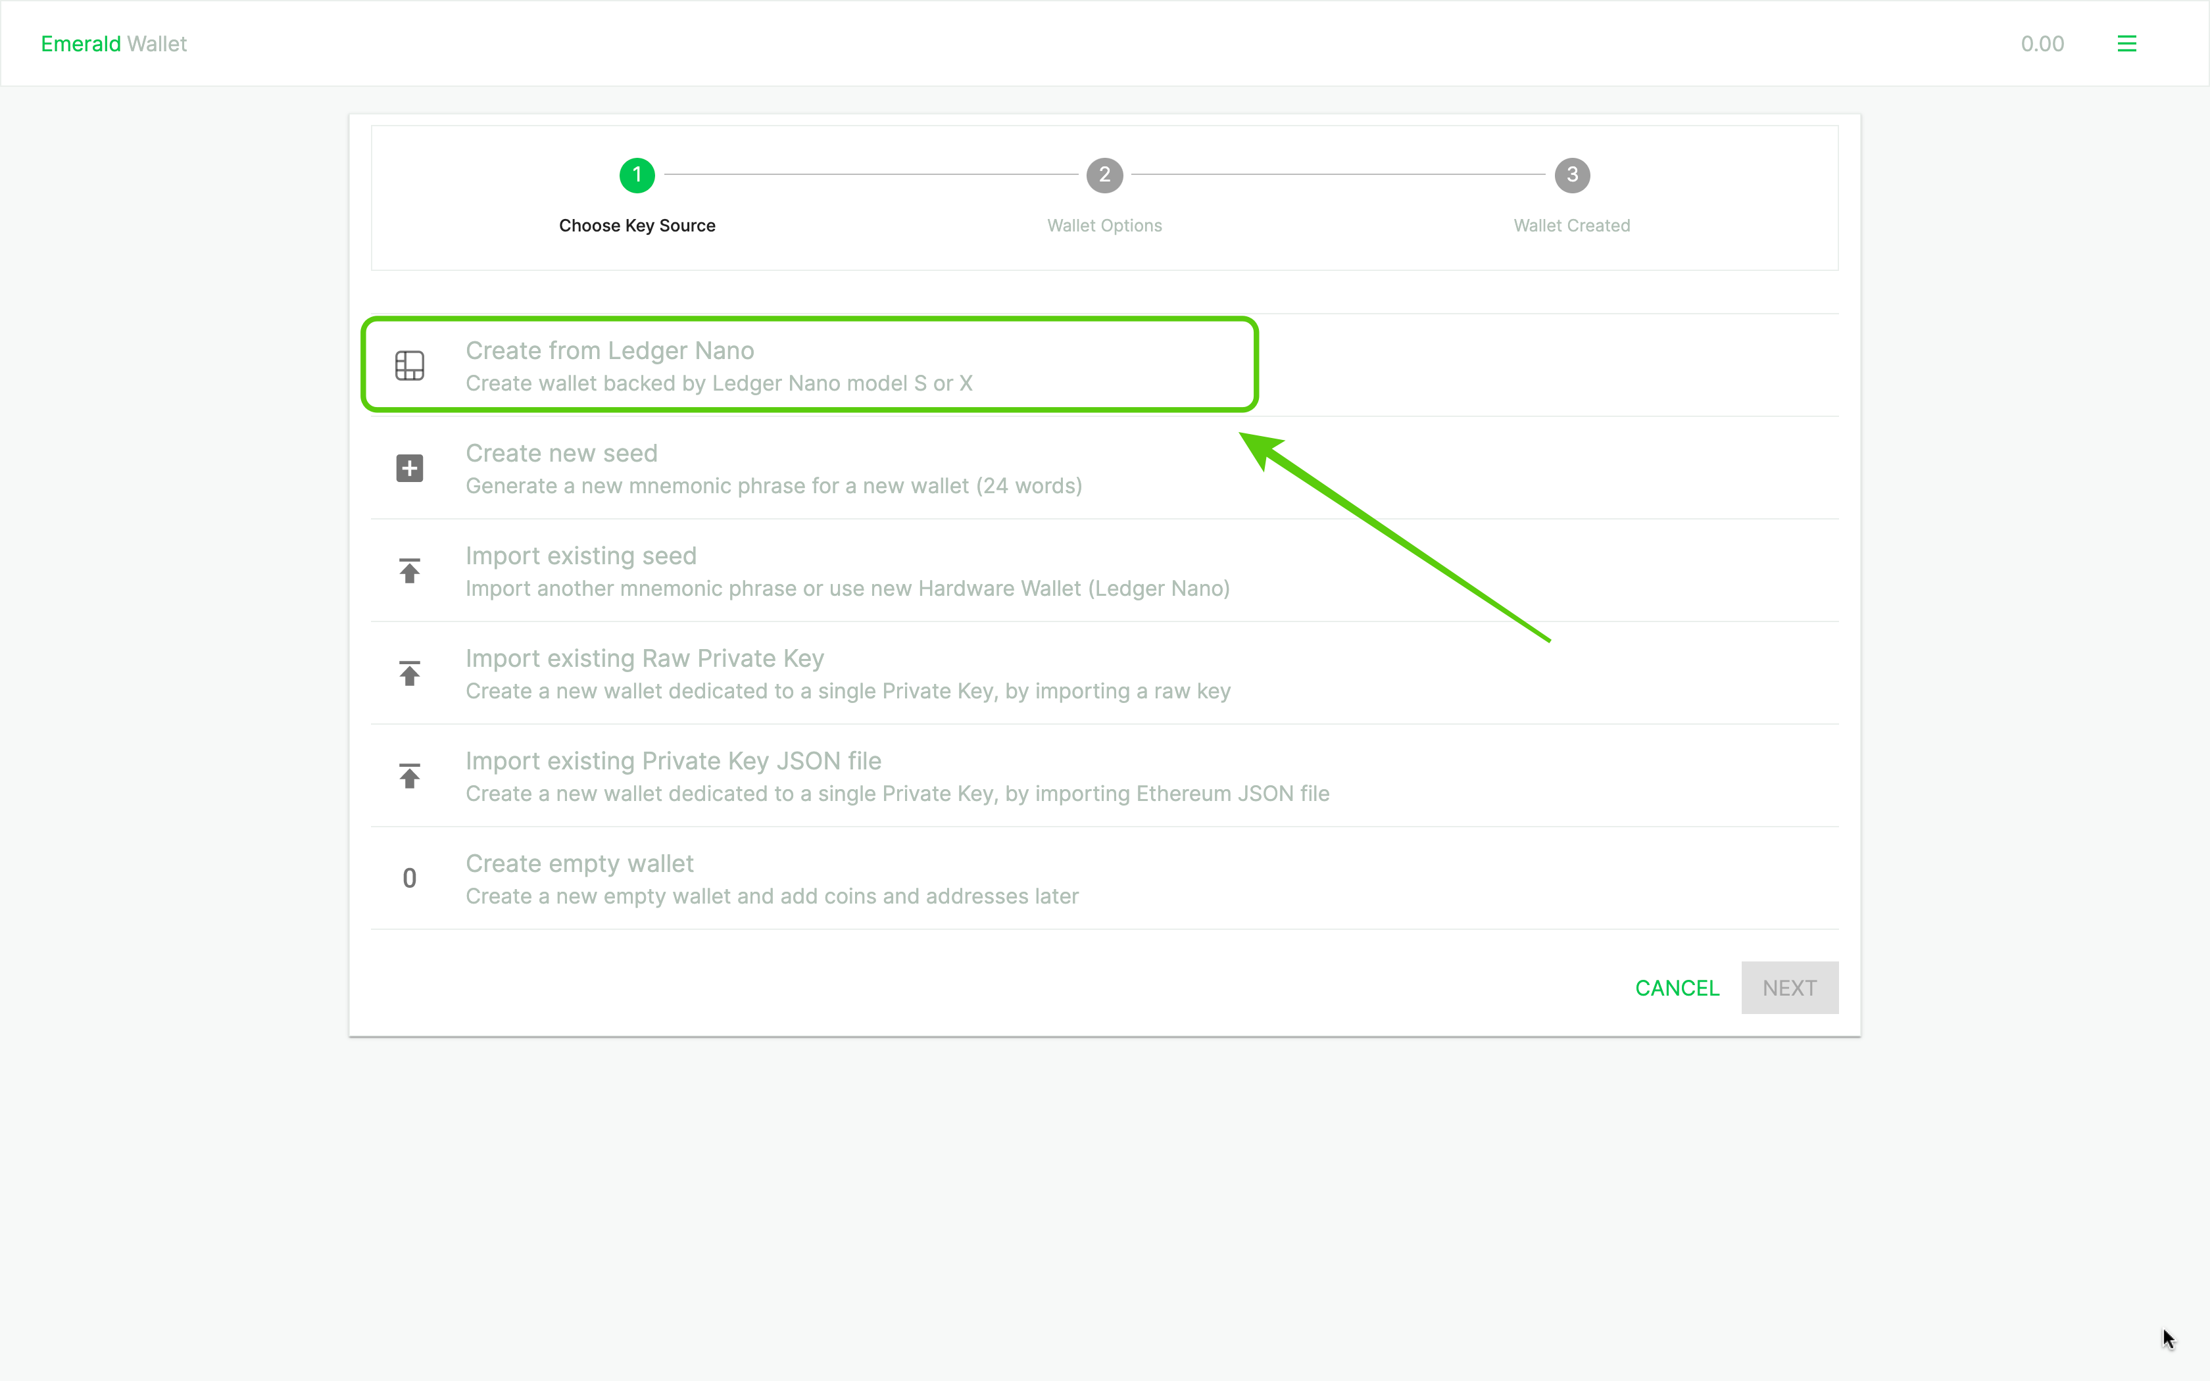
Task: Select Import existing seed title
Action: [x=581, y=556]
